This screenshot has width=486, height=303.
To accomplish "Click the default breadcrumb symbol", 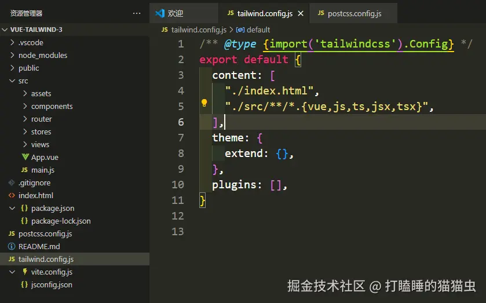I will (258, 30).
